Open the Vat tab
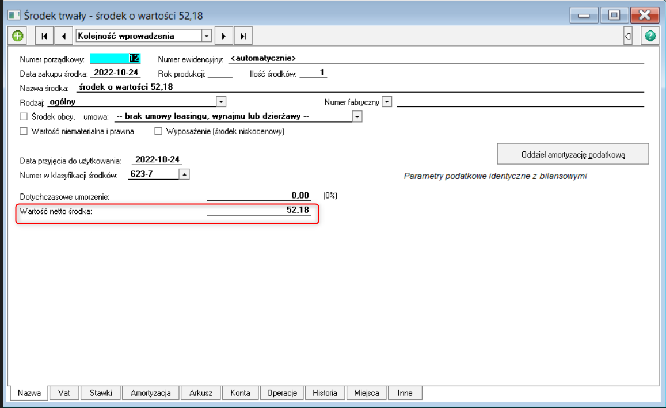This screenshot has height=408, width=666. click(x=64, y=392)
